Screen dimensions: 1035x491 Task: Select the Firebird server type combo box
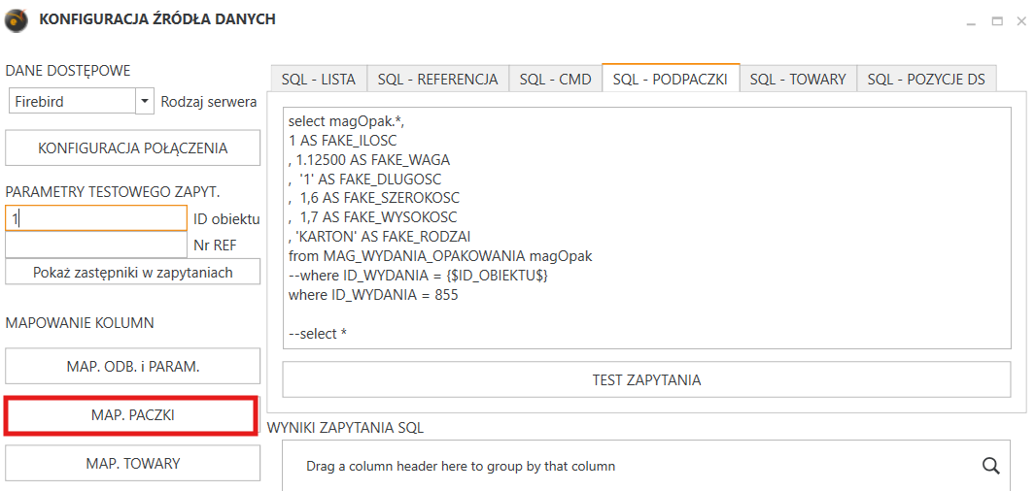[x=80, y=102]
